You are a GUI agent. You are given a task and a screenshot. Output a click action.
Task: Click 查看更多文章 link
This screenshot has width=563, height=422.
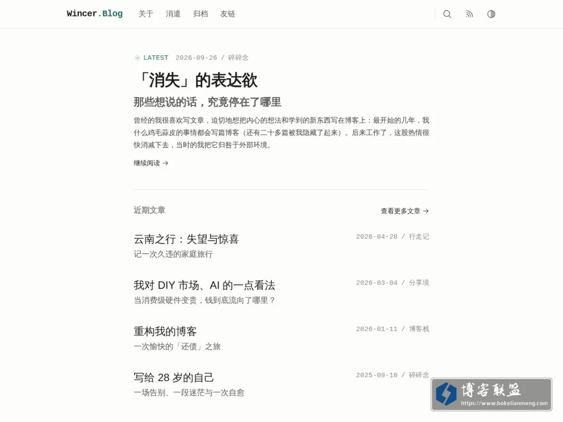405,211
